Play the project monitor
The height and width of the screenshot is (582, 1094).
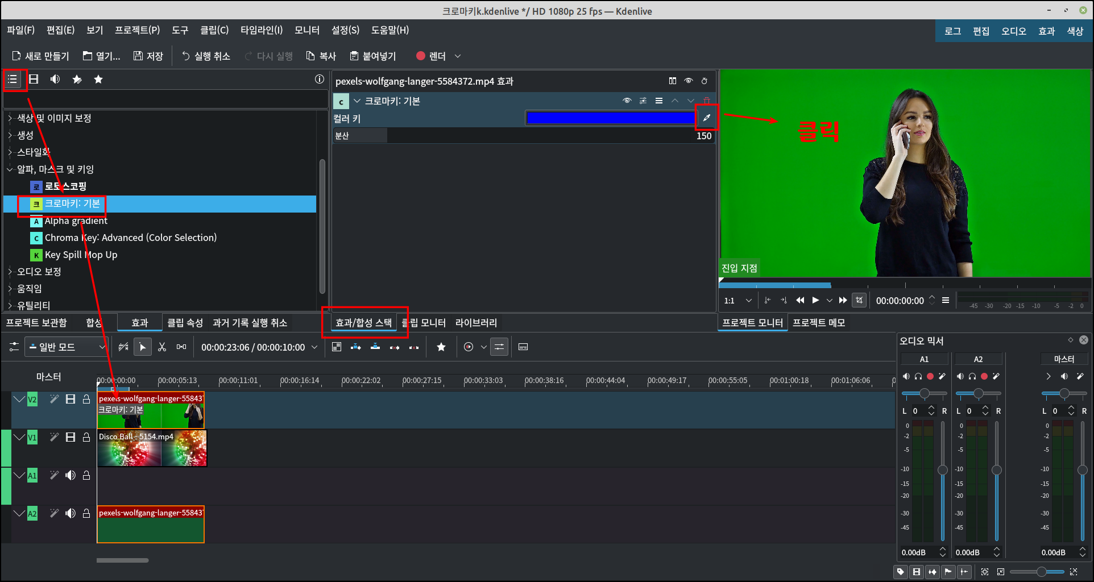pos(815,300)
